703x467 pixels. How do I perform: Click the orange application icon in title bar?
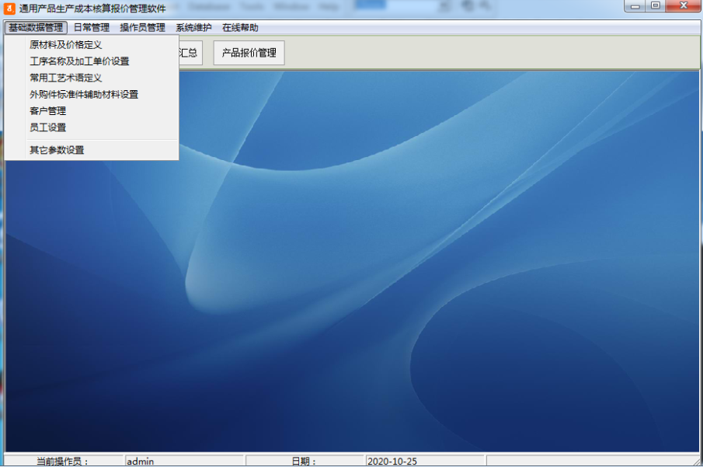click(x=9, y=9)
